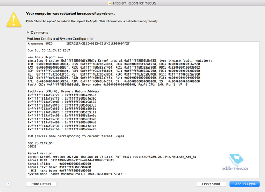Submit report with Send to Apple
Image resolution: width=265 pixels, height=192 pixels.
click(x=244, y=184)
